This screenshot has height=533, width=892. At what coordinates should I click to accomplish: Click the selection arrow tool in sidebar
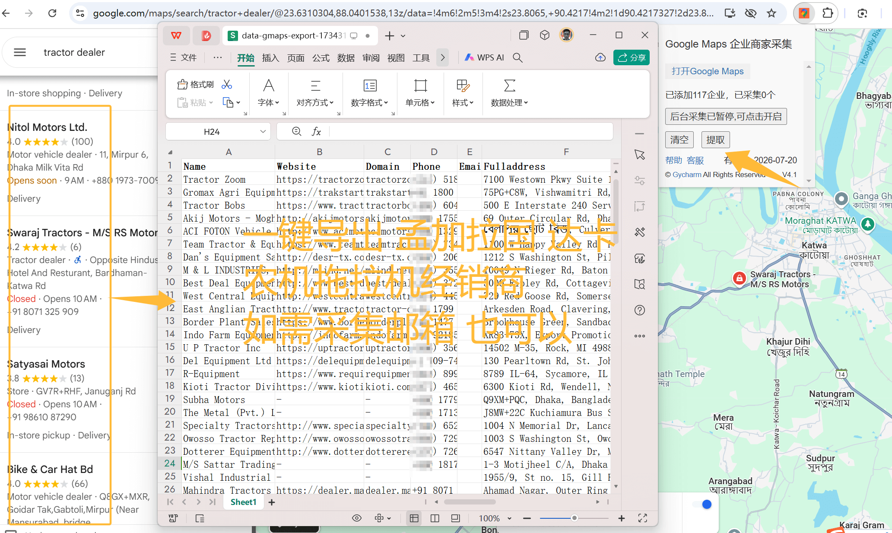click(x=640, y=155)
